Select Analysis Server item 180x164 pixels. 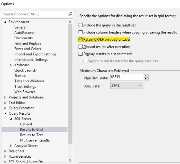26,146
